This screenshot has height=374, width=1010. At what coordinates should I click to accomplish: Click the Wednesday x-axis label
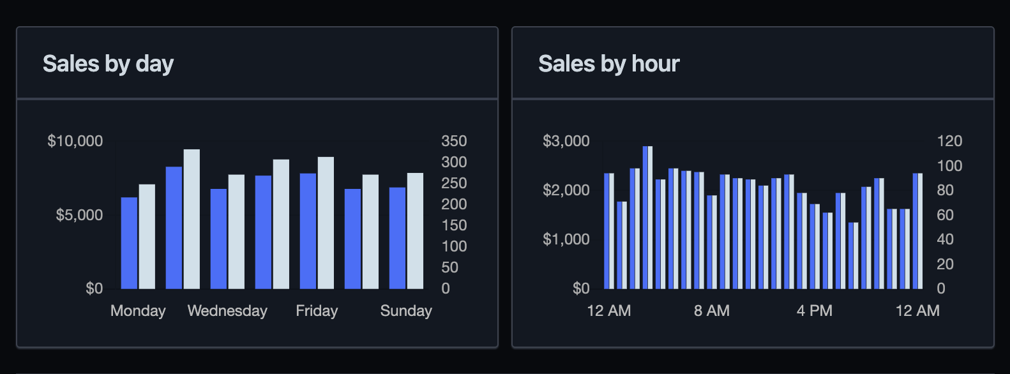[x=227, y=311]
